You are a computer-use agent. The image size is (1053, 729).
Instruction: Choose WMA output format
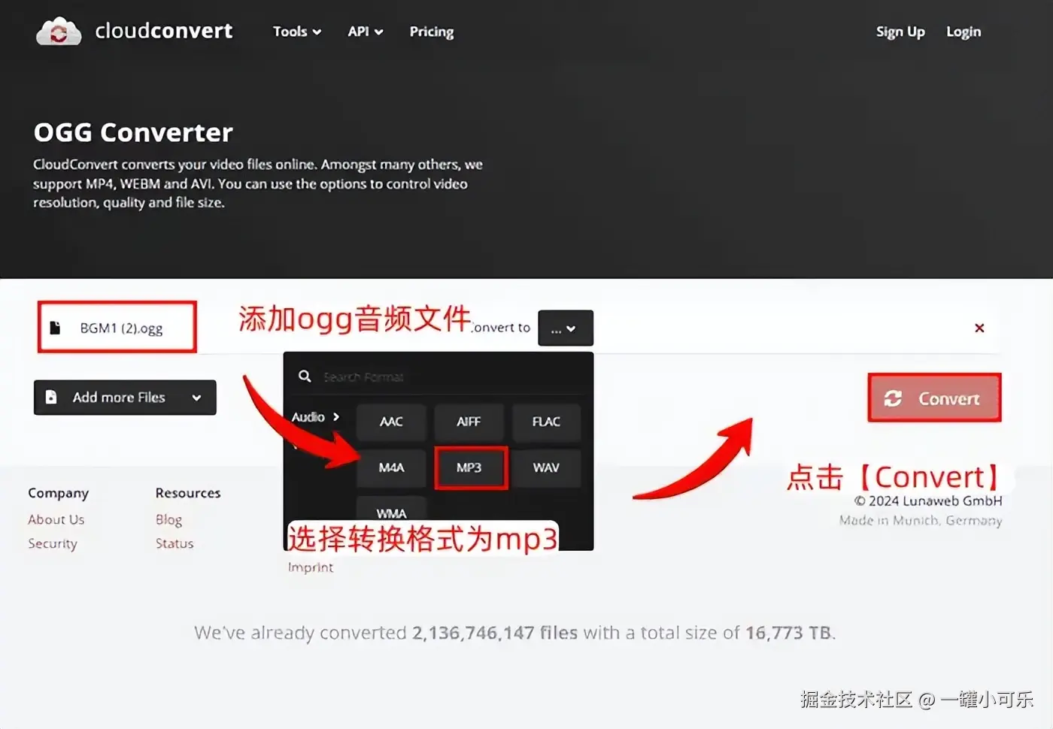click(391, 510)
